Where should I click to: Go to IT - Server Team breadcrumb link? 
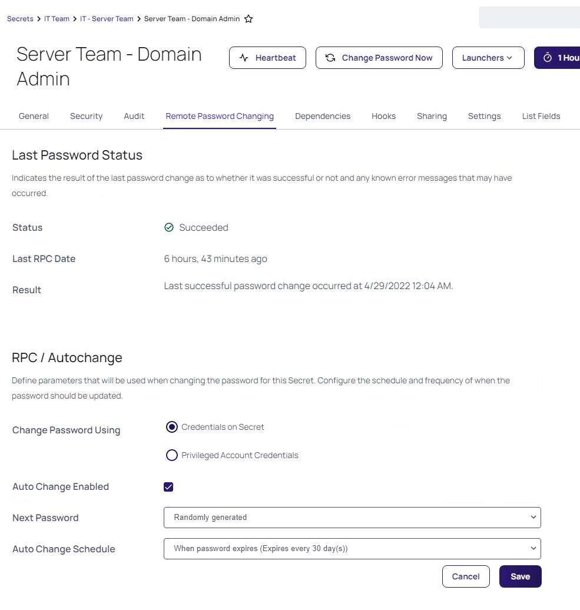tap(107, 19)
